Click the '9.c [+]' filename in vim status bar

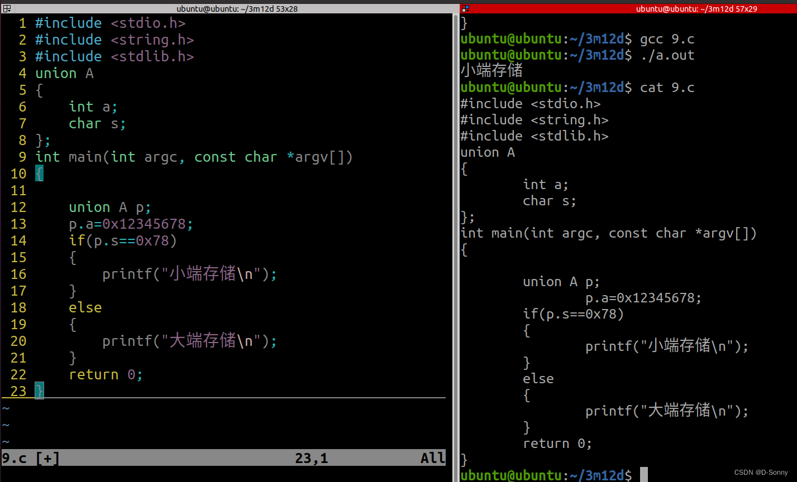(31, 459)
